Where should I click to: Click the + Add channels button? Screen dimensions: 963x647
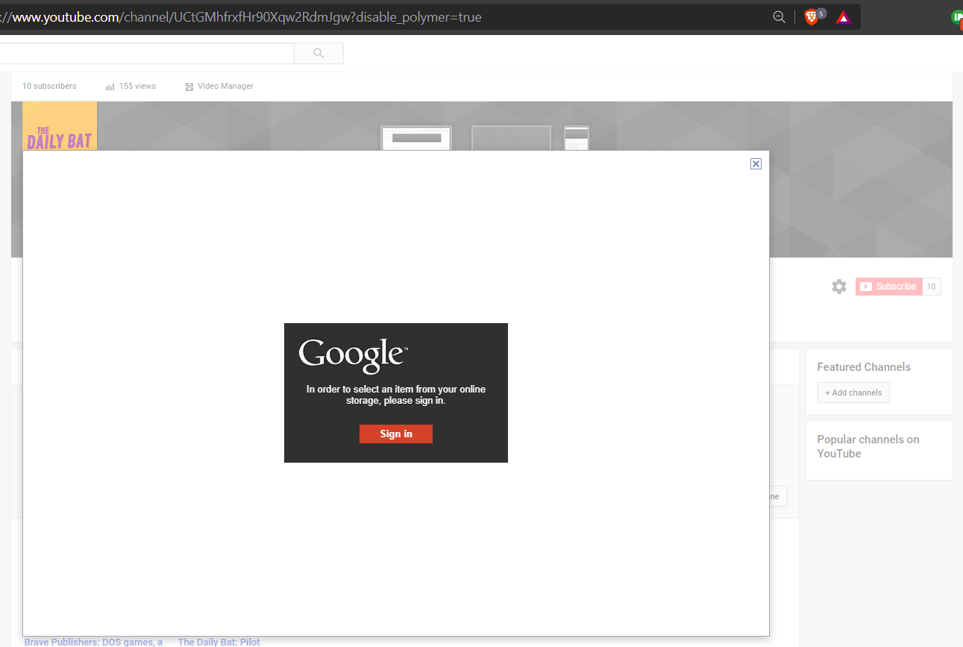853,393
